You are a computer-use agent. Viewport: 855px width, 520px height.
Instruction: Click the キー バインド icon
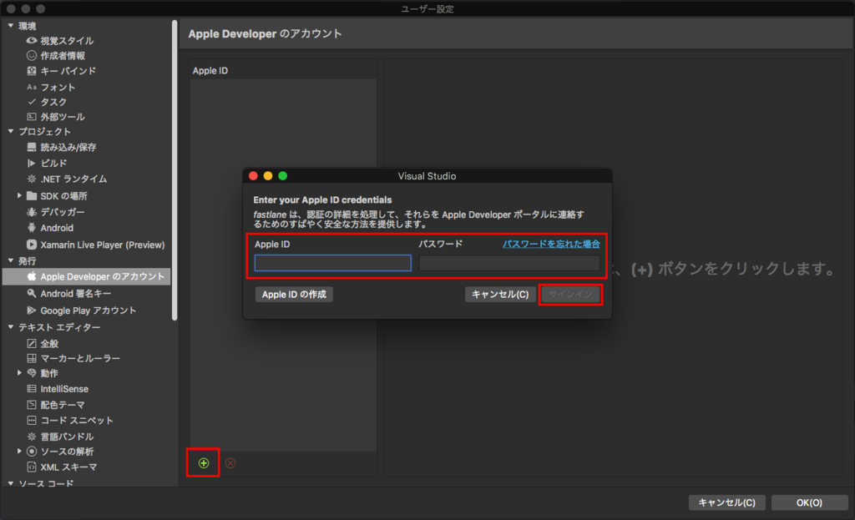32,71
